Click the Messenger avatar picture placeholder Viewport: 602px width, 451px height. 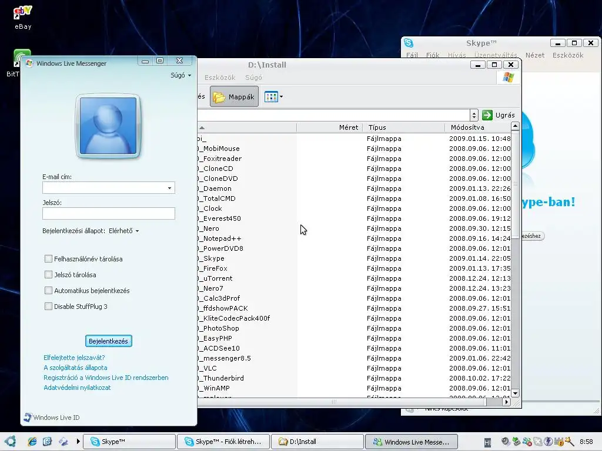pos(108,126)
